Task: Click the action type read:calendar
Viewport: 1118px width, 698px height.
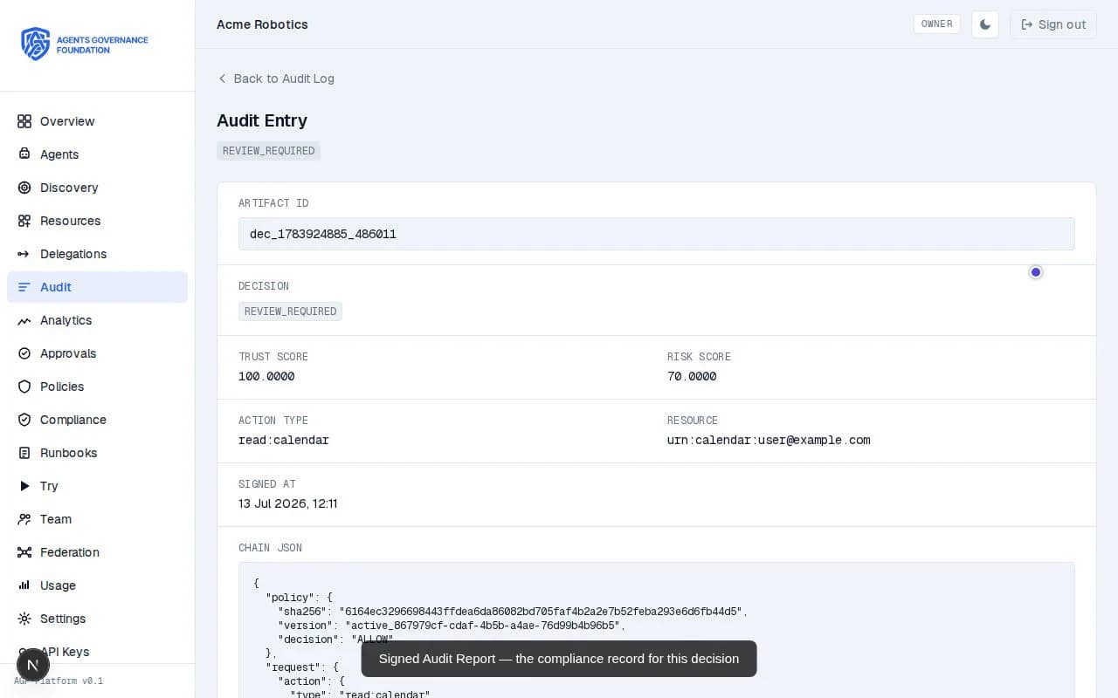Action: tap(284, 441)
